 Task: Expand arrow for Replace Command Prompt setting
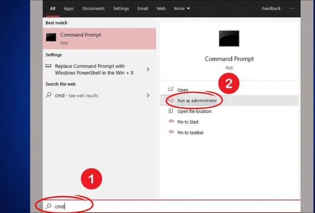coord(148,69)
